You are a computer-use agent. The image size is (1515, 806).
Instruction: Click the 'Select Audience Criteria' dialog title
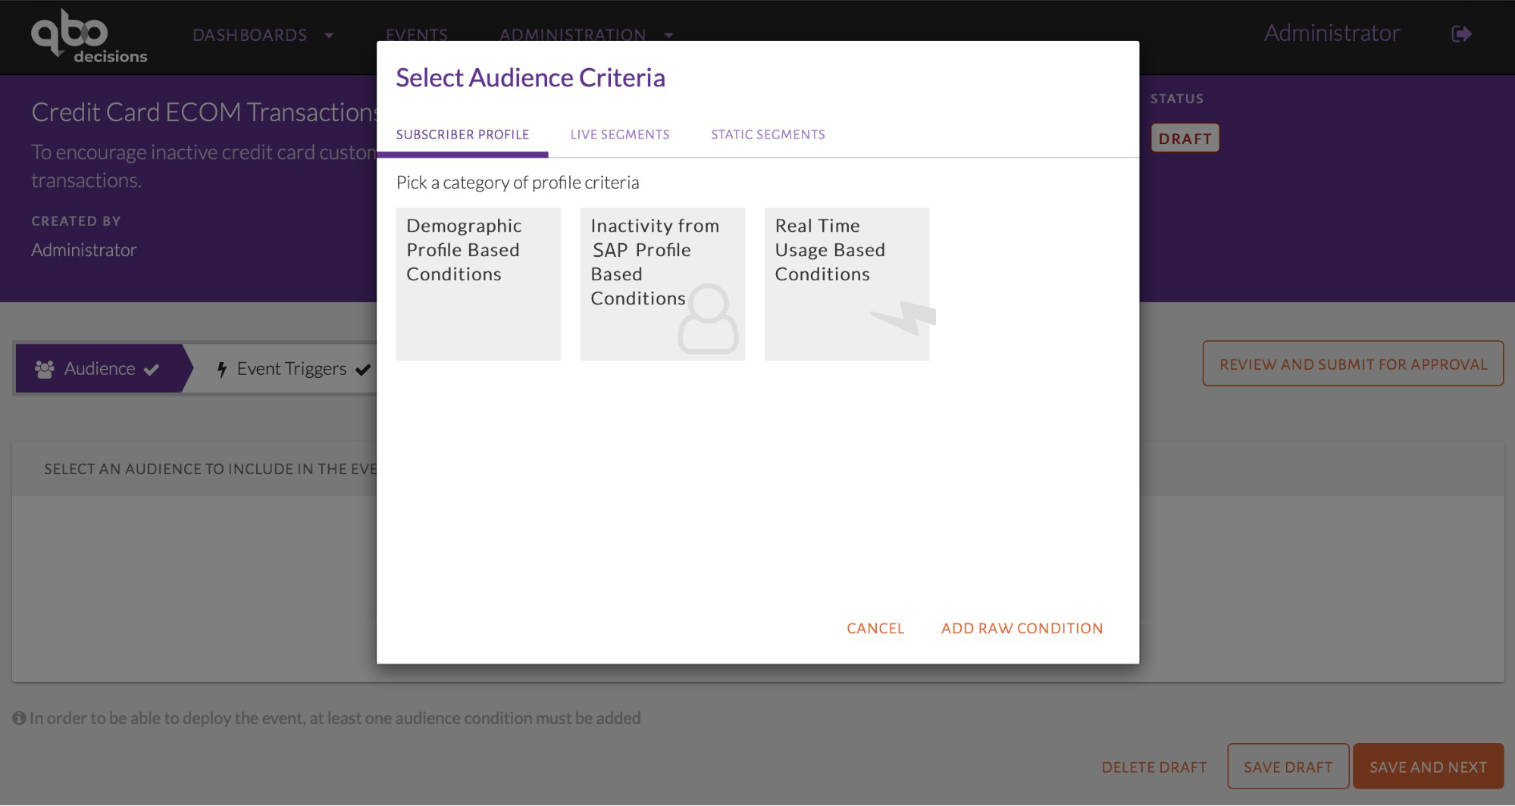click(531, 78)
